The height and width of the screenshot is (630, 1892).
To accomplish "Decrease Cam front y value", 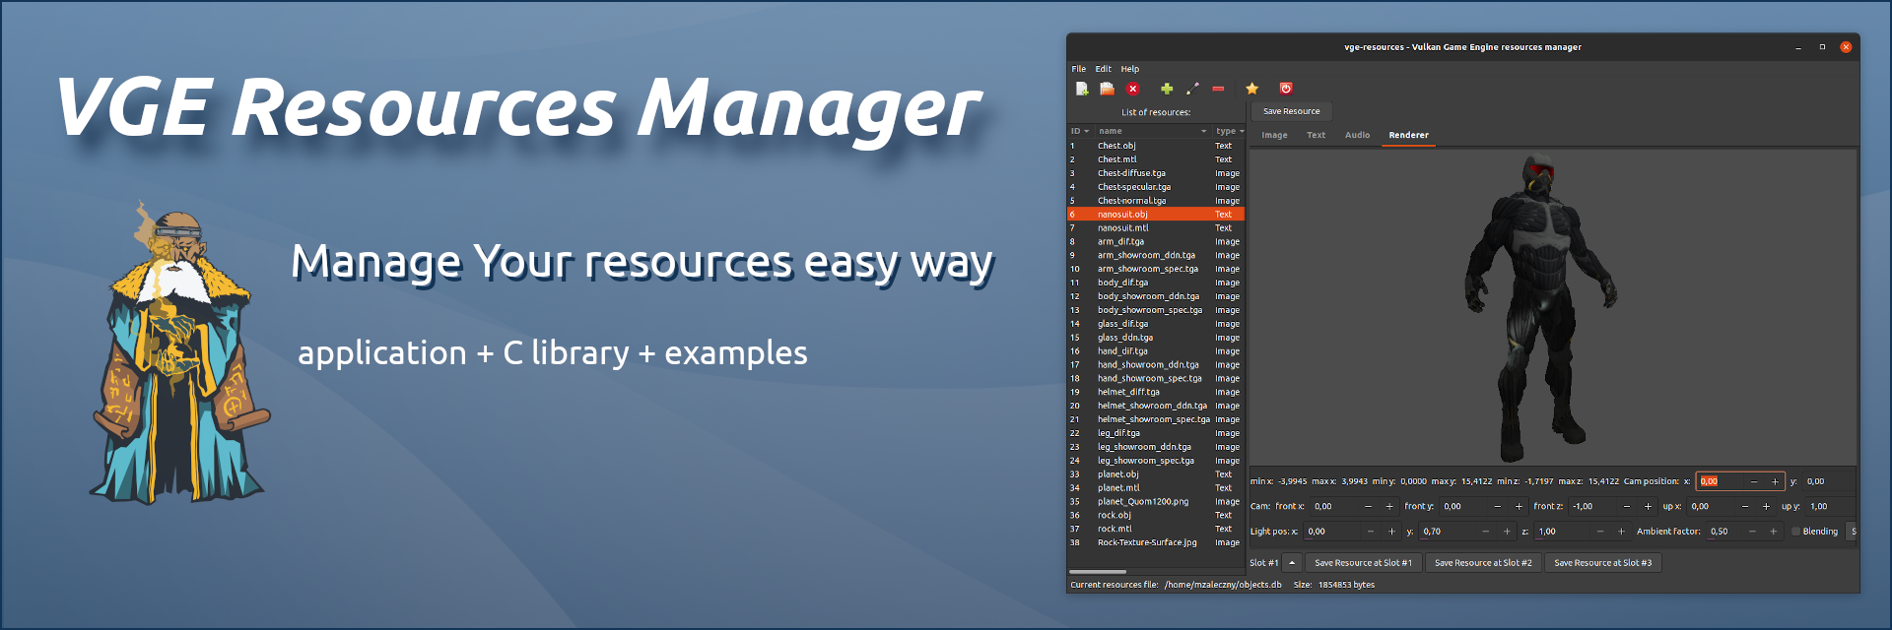I will 1497,506.
